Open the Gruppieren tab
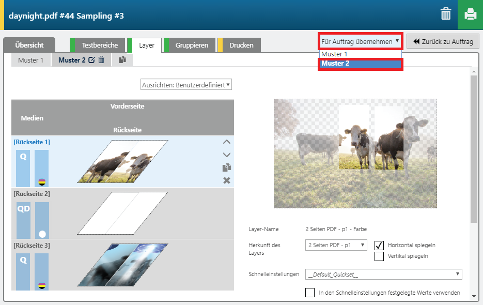 [192, 45]
